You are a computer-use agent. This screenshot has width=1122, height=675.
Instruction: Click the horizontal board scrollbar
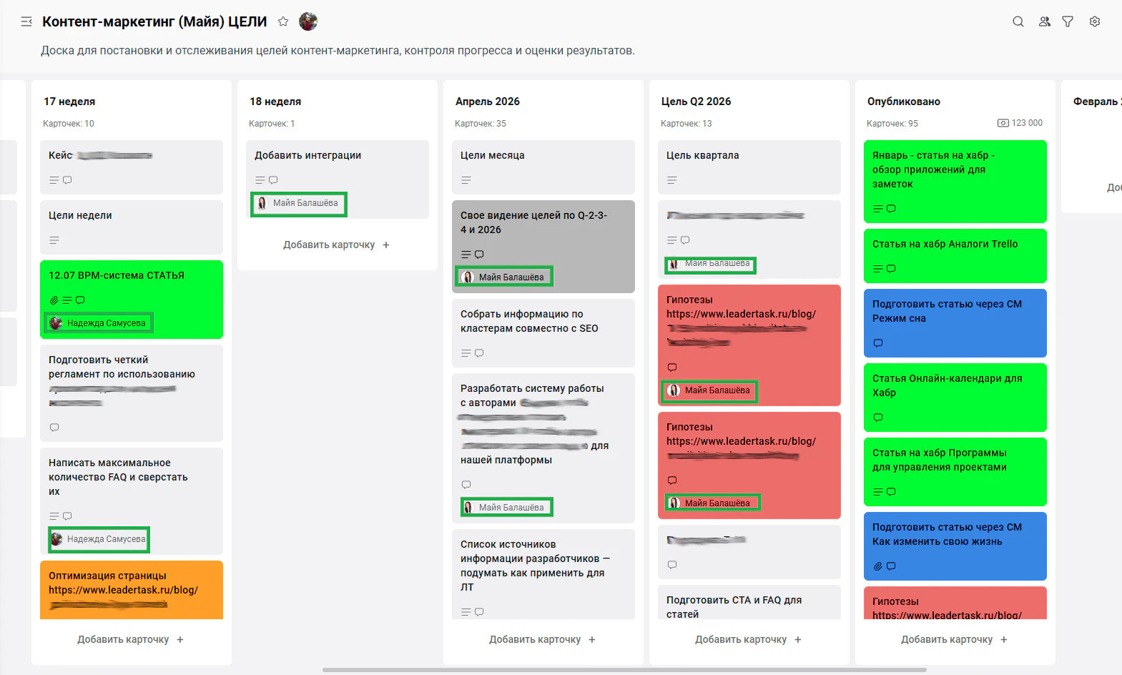(x=624, y=670)
